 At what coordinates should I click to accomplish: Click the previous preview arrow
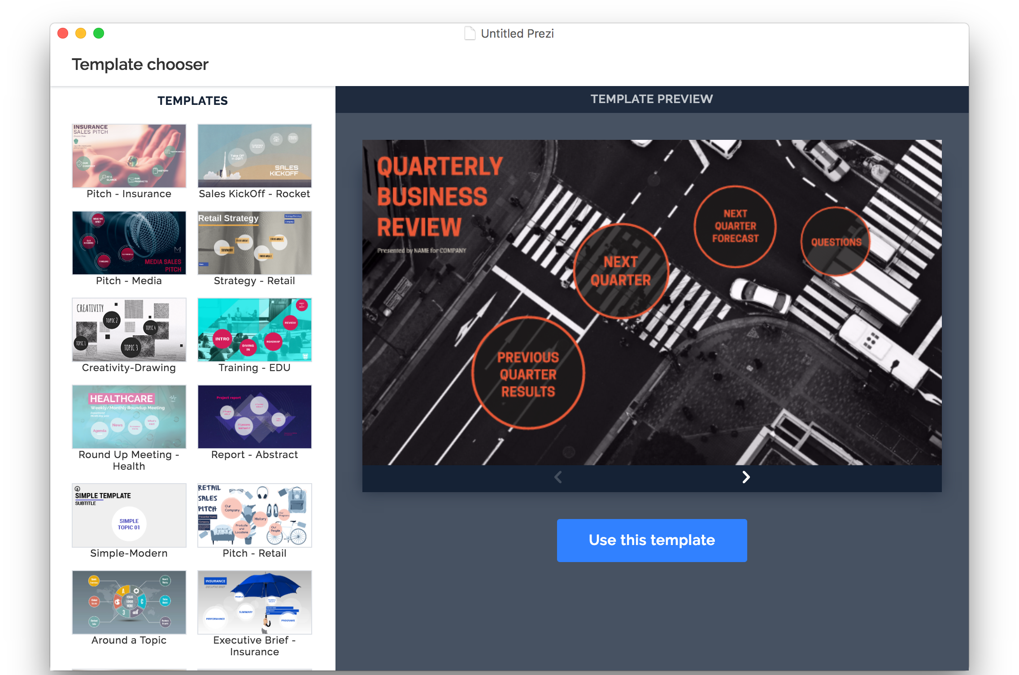558,477
